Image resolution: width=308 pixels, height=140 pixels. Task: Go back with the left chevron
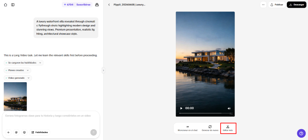pos(109,5)
